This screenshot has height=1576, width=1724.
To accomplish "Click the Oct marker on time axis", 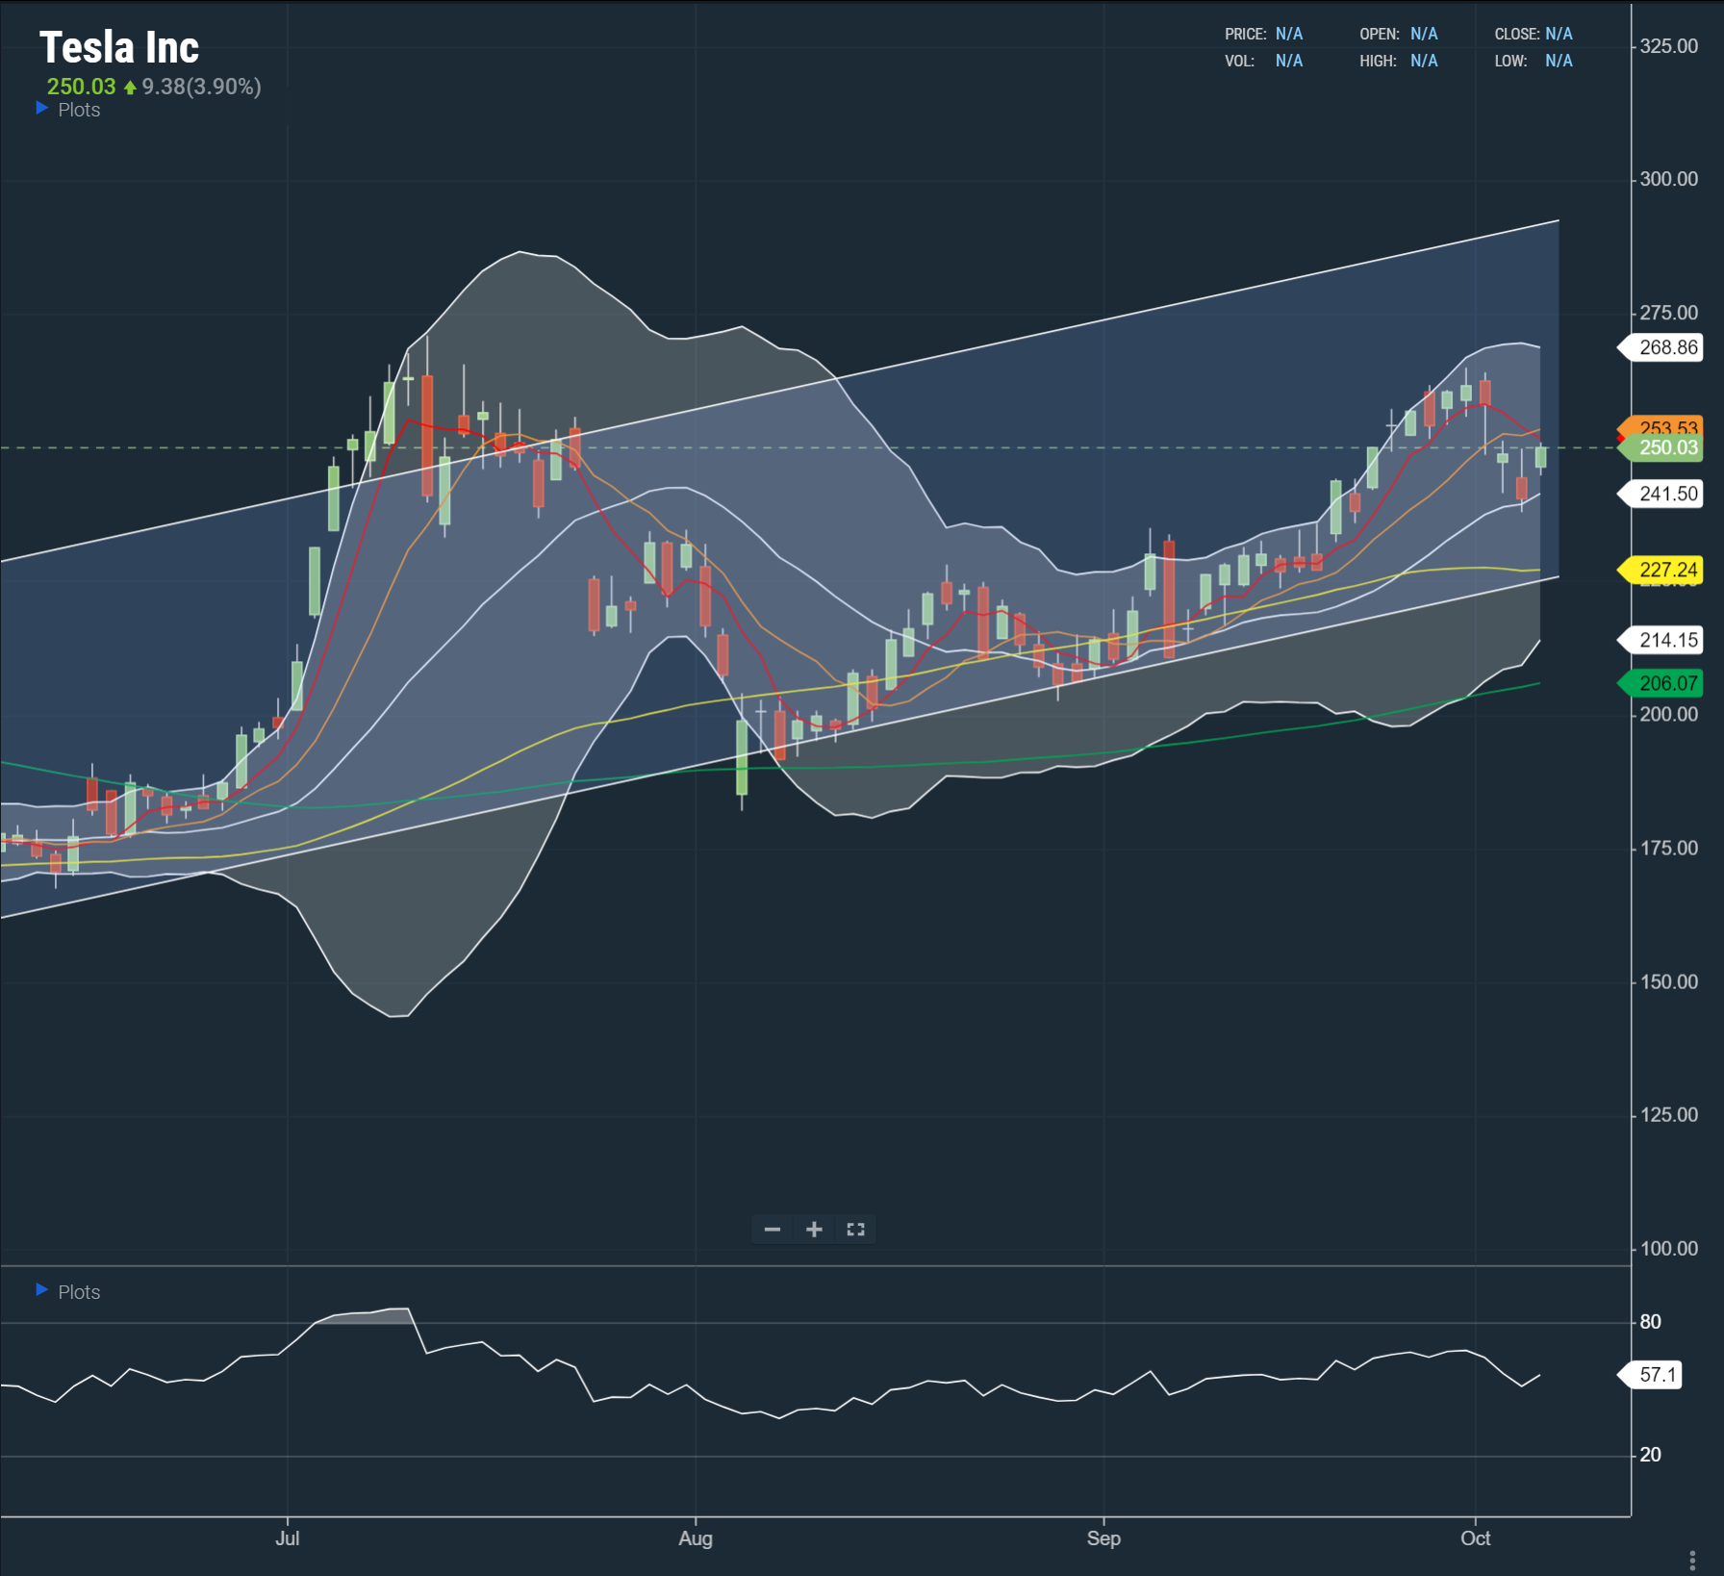I will pyautogui.click(x=1475, y=1538).
